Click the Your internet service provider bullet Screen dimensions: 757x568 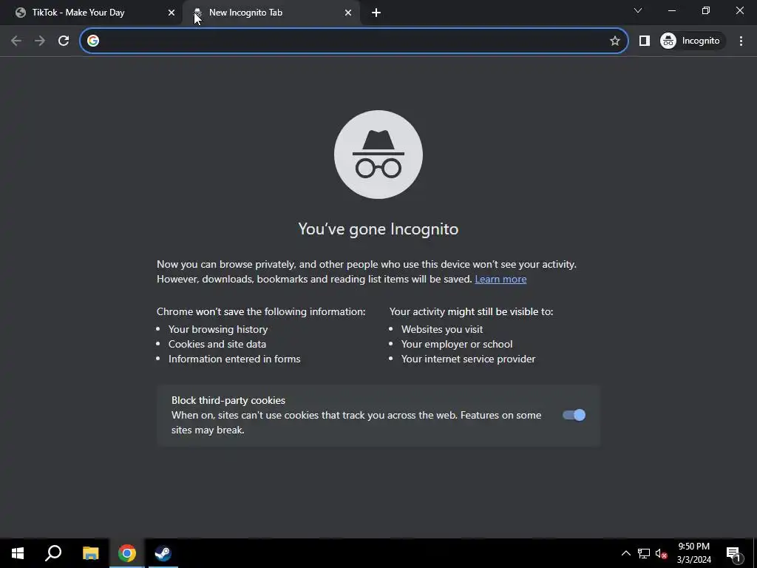pyautogui.click(x=468, y=359)
